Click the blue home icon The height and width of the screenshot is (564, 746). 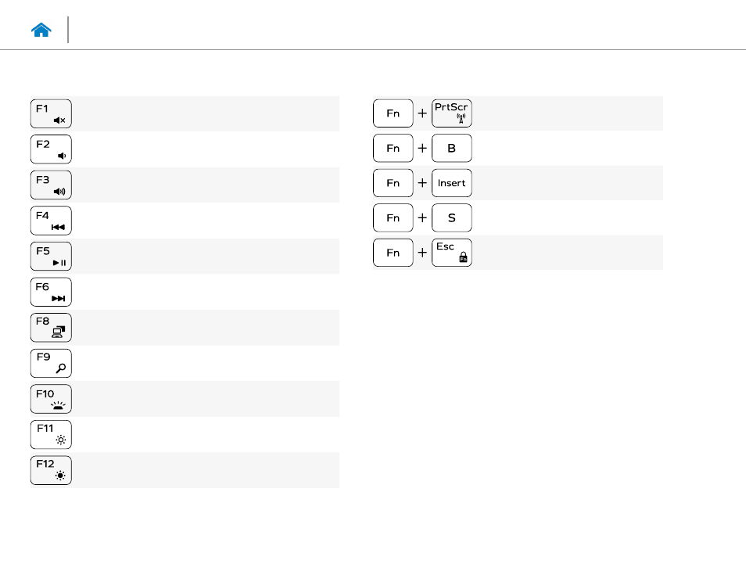(x=41, y=30)
